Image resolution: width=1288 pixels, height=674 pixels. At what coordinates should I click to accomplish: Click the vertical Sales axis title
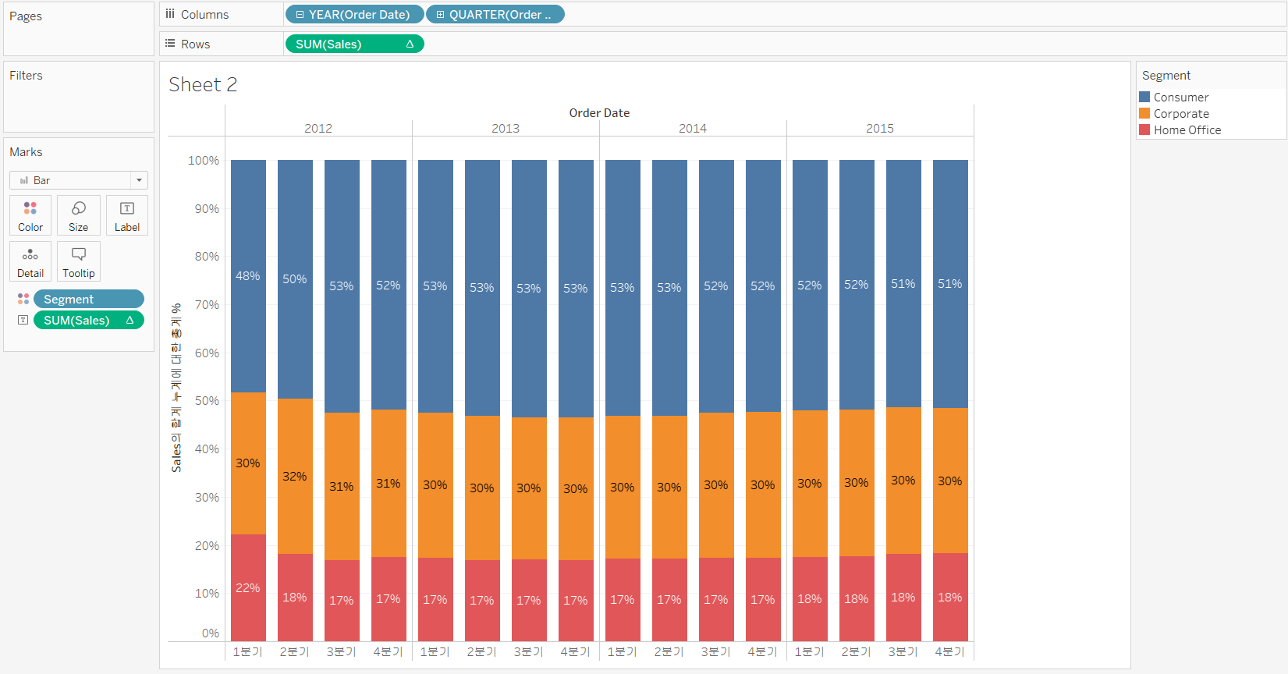[x=176, y=388]
